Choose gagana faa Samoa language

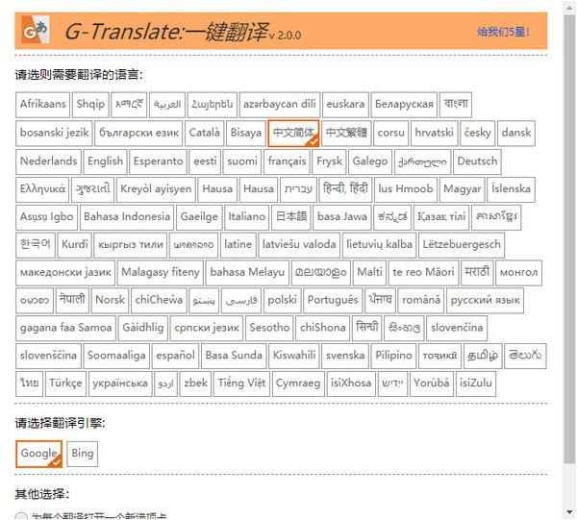click(65, 329)
